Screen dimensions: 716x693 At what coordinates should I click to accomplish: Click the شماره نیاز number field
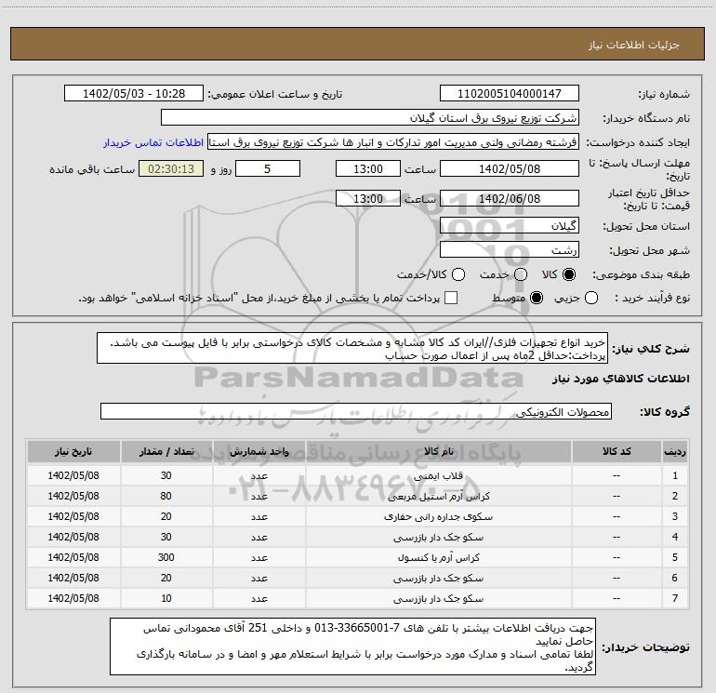[x=510, y=94]
